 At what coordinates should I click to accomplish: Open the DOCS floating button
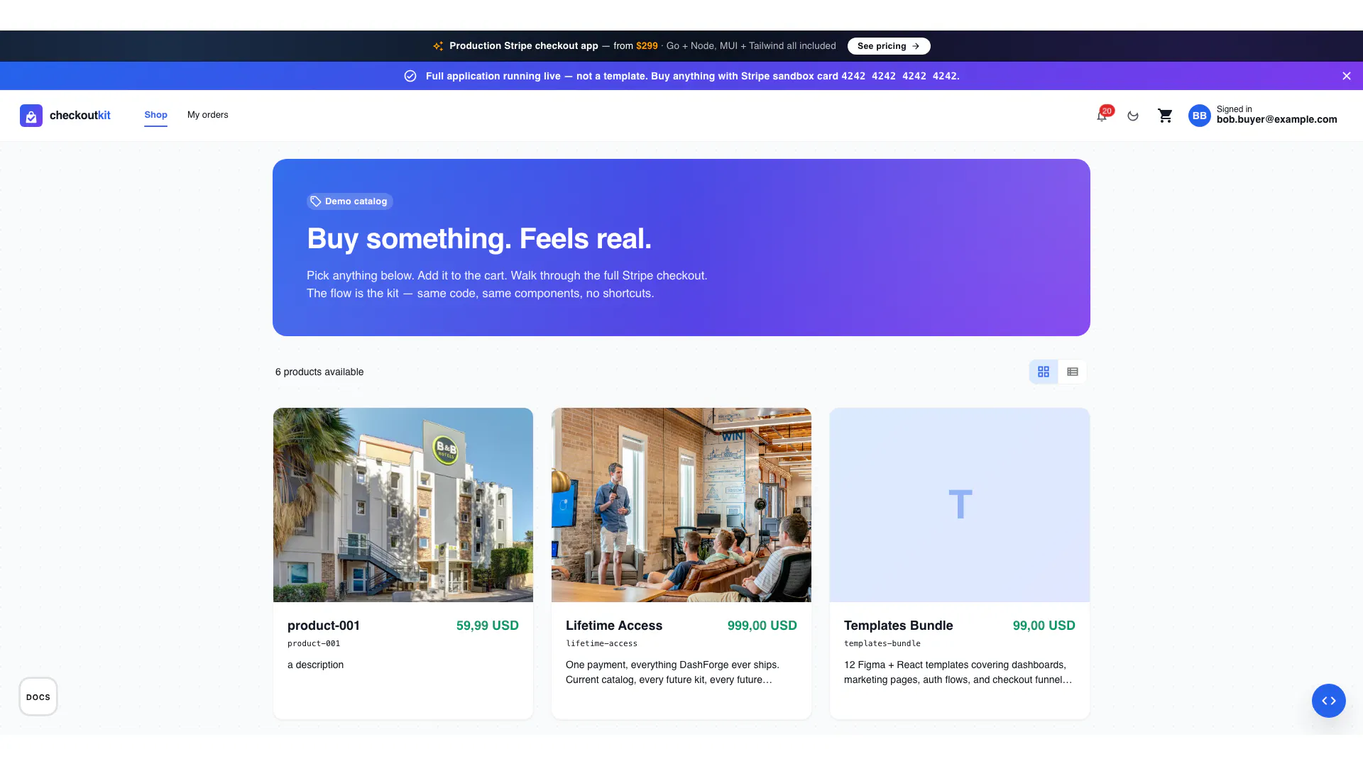point(38,697)
